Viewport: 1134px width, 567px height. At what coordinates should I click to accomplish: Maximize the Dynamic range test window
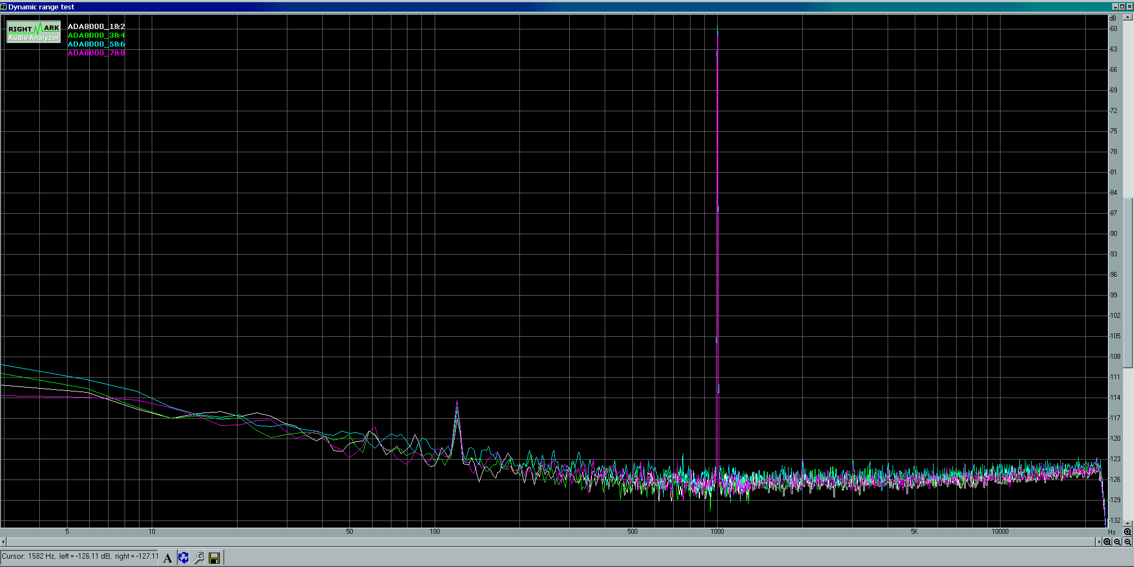point(1122,7)
